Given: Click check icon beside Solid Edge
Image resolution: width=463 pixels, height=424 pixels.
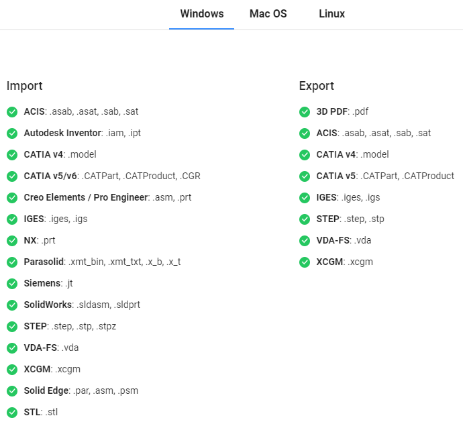Looking at the screenshot, I should (12, 391).
